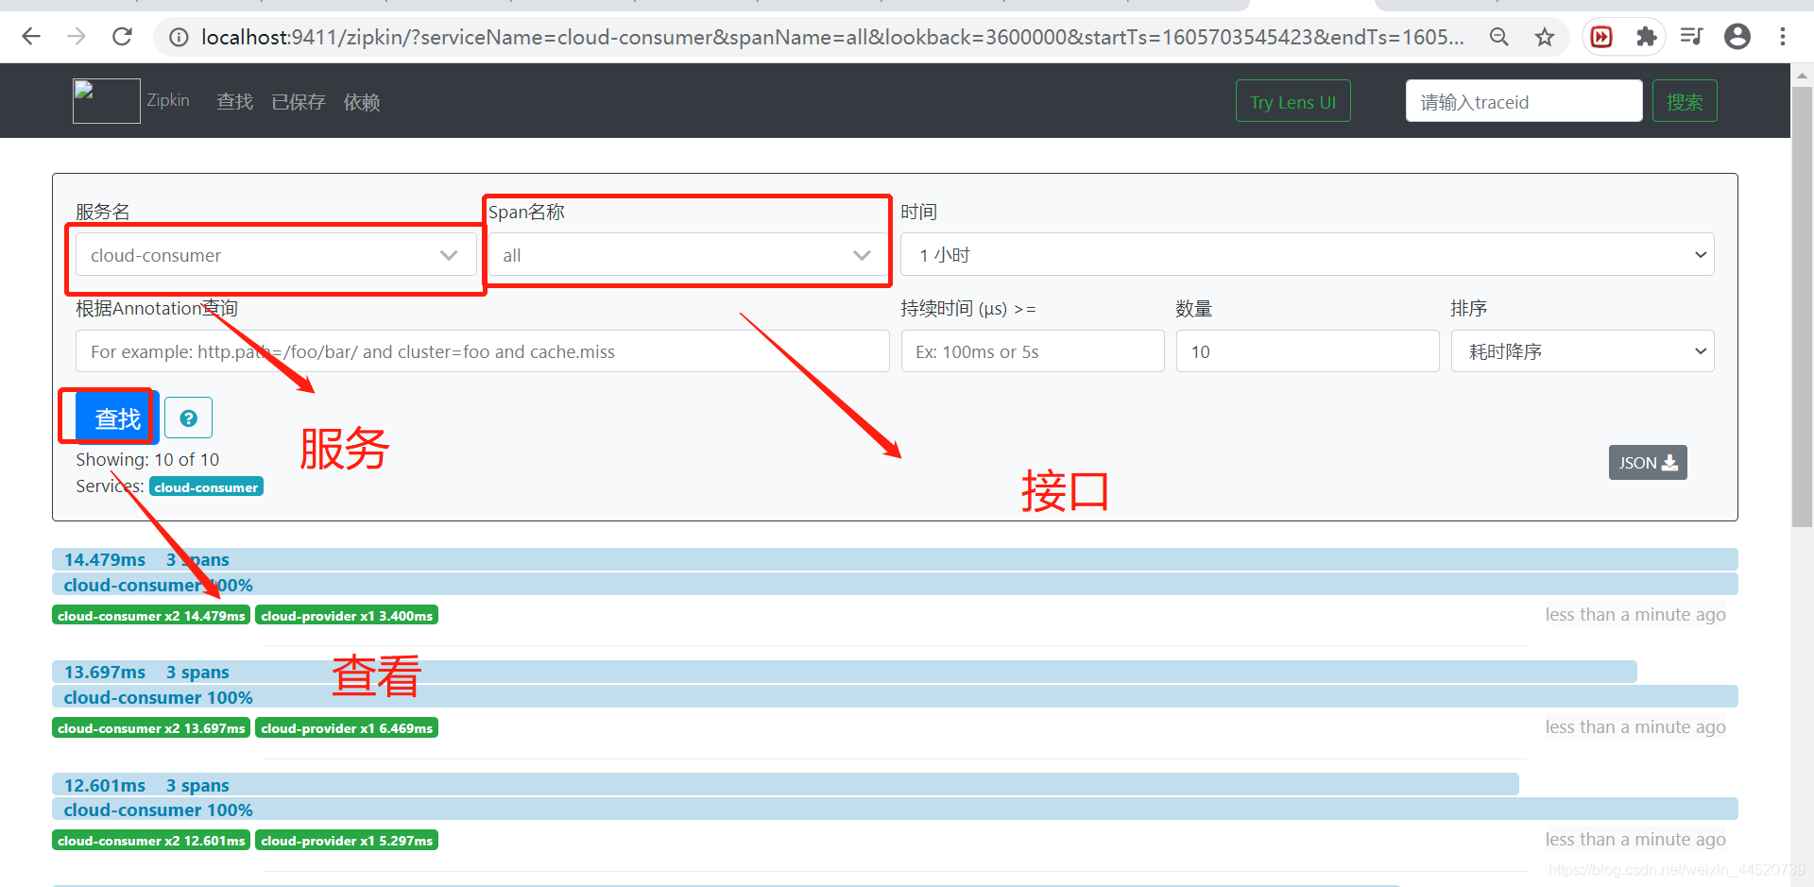Click the address bar URL field
1814x887 pixels.
[x=831, y=37]
